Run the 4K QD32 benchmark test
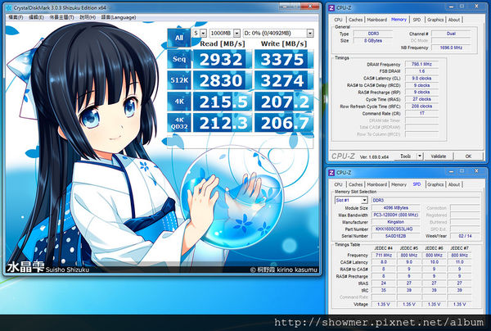 click(x=178, y=123)
